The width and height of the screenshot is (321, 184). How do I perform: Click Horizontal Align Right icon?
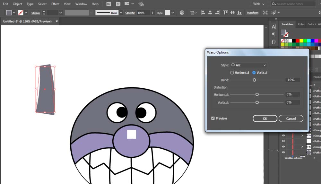(x=217, y=13)
